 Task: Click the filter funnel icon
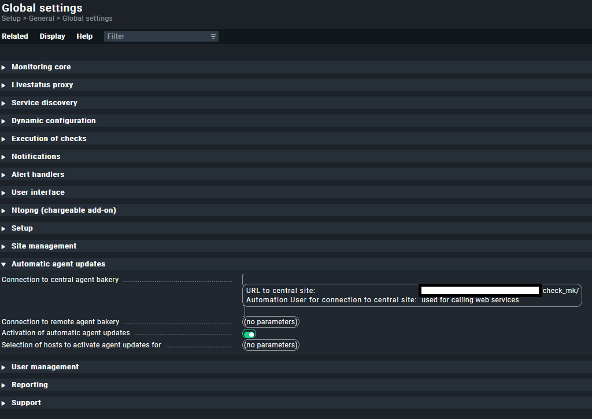[x=213, y=36]
